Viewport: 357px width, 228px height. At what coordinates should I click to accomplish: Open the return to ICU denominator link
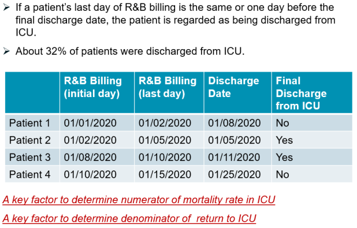[129, 218]
